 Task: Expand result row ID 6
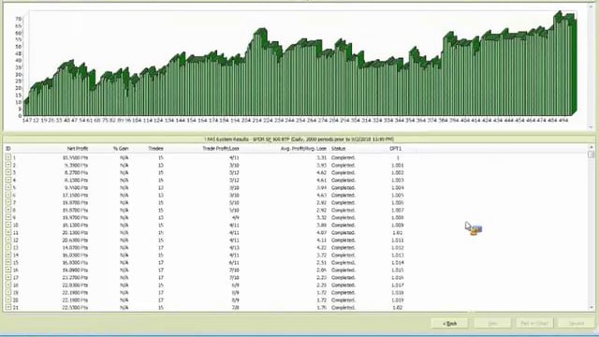8,195
